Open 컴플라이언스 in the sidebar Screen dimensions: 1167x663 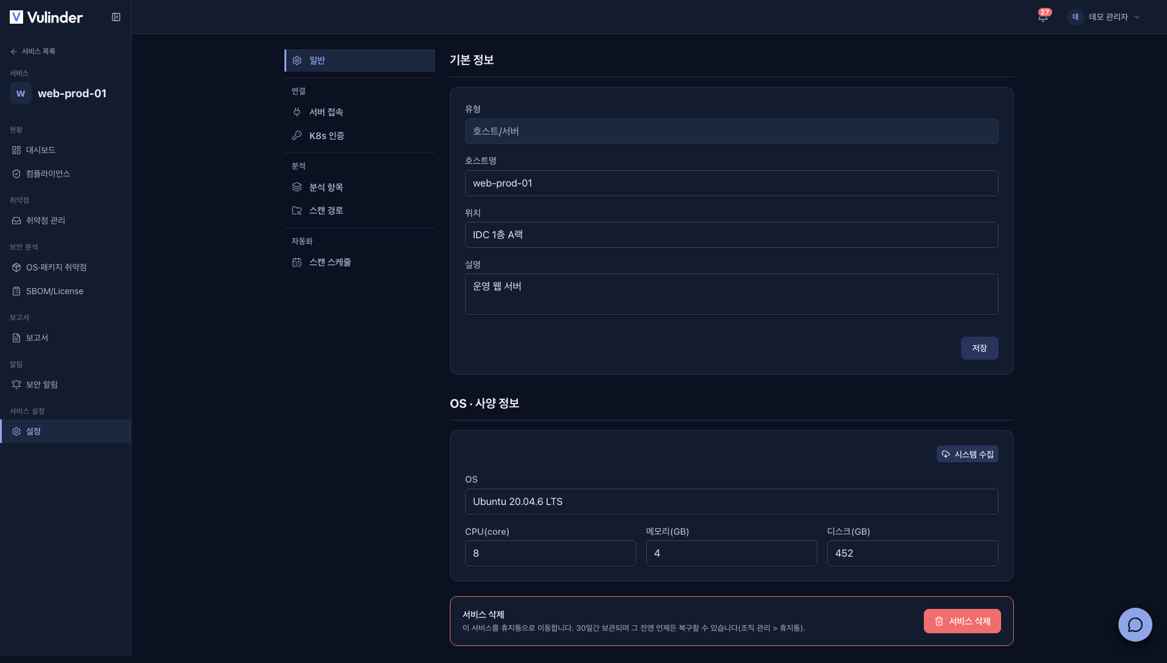tap(65, 174)
